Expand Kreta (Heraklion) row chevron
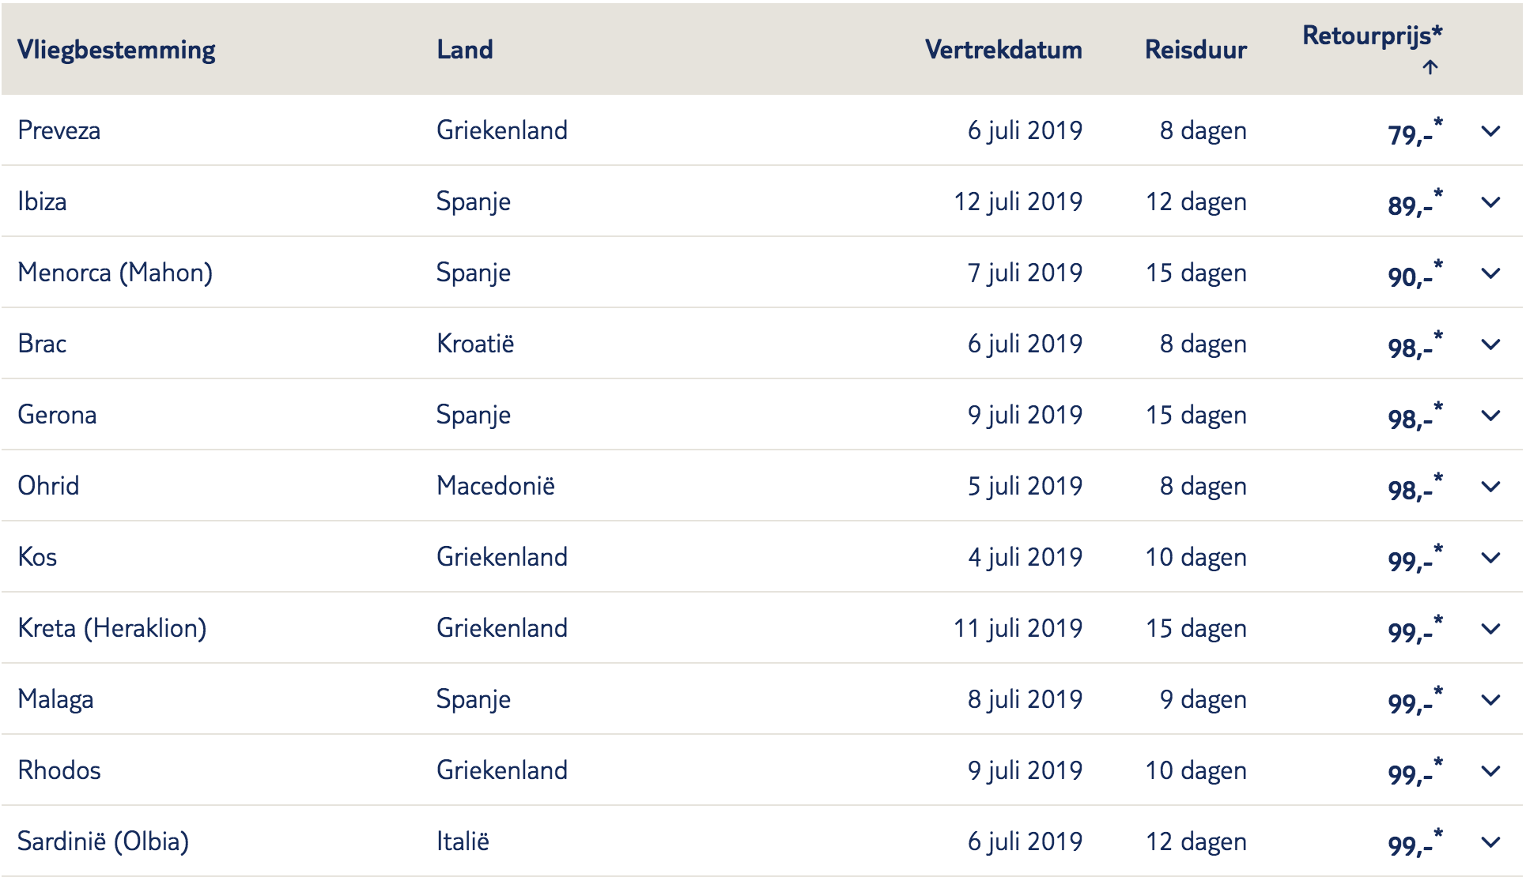This screenshot has height=877, width=1526. (1490, 629)
